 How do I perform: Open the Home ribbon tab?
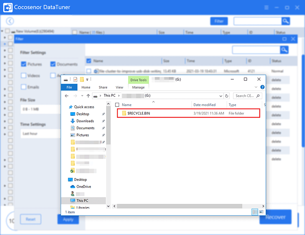[x=86, y=87]
